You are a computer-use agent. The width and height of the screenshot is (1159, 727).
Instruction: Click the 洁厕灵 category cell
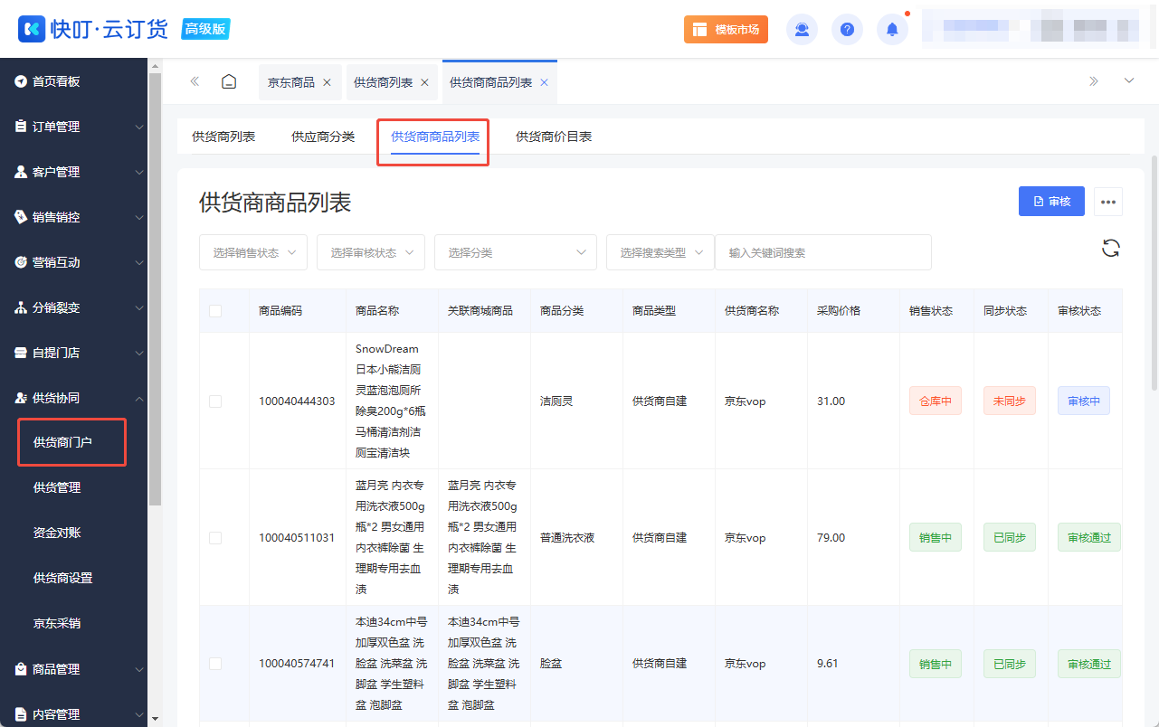(556, 401)
